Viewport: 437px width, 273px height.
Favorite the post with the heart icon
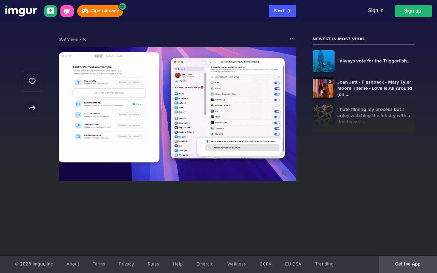(32, 81)
